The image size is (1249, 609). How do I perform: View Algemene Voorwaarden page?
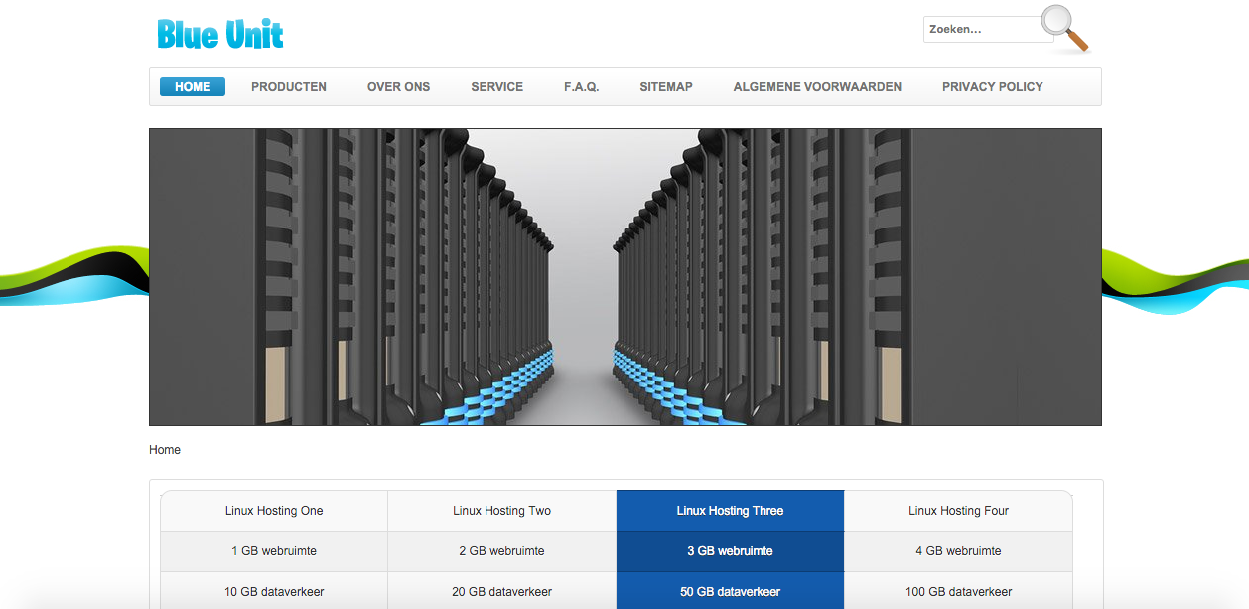click(817, 87)
